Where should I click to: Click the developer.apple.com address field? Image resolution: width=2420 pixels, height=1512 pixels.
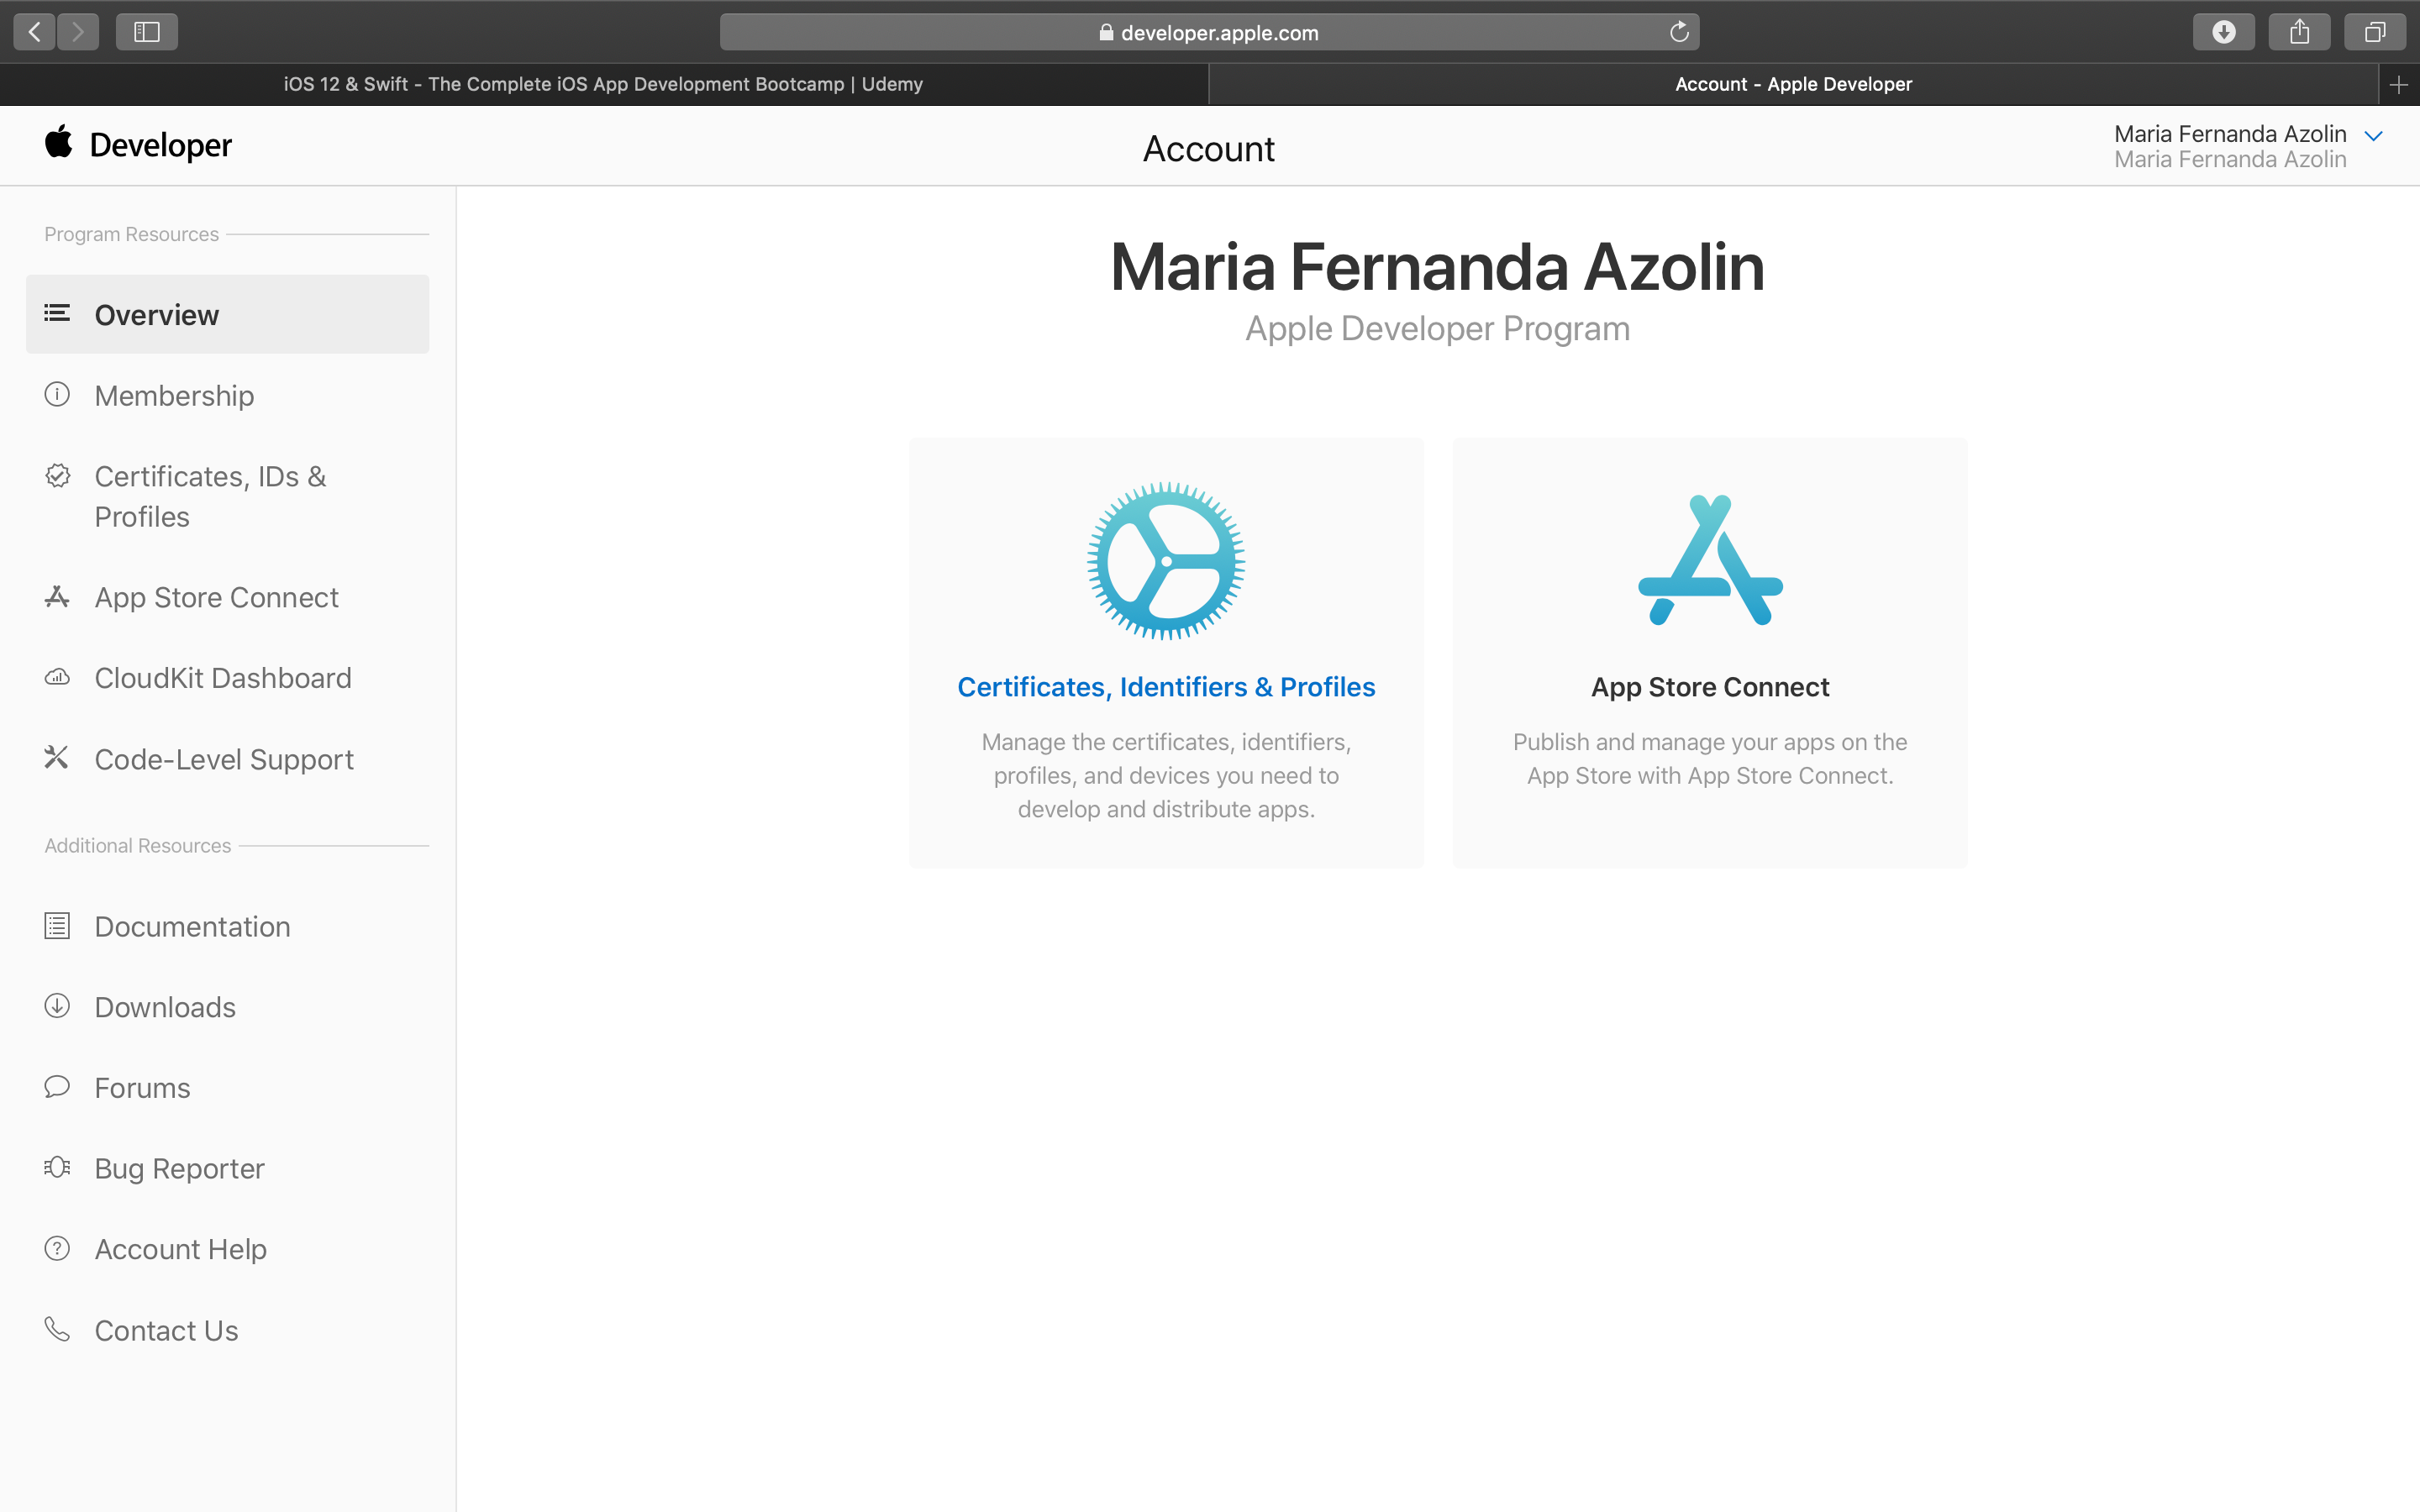click(1209, 32)
